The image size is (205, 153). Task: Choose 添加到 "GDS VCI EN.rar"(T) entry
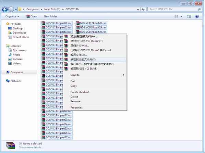(95, 41)
